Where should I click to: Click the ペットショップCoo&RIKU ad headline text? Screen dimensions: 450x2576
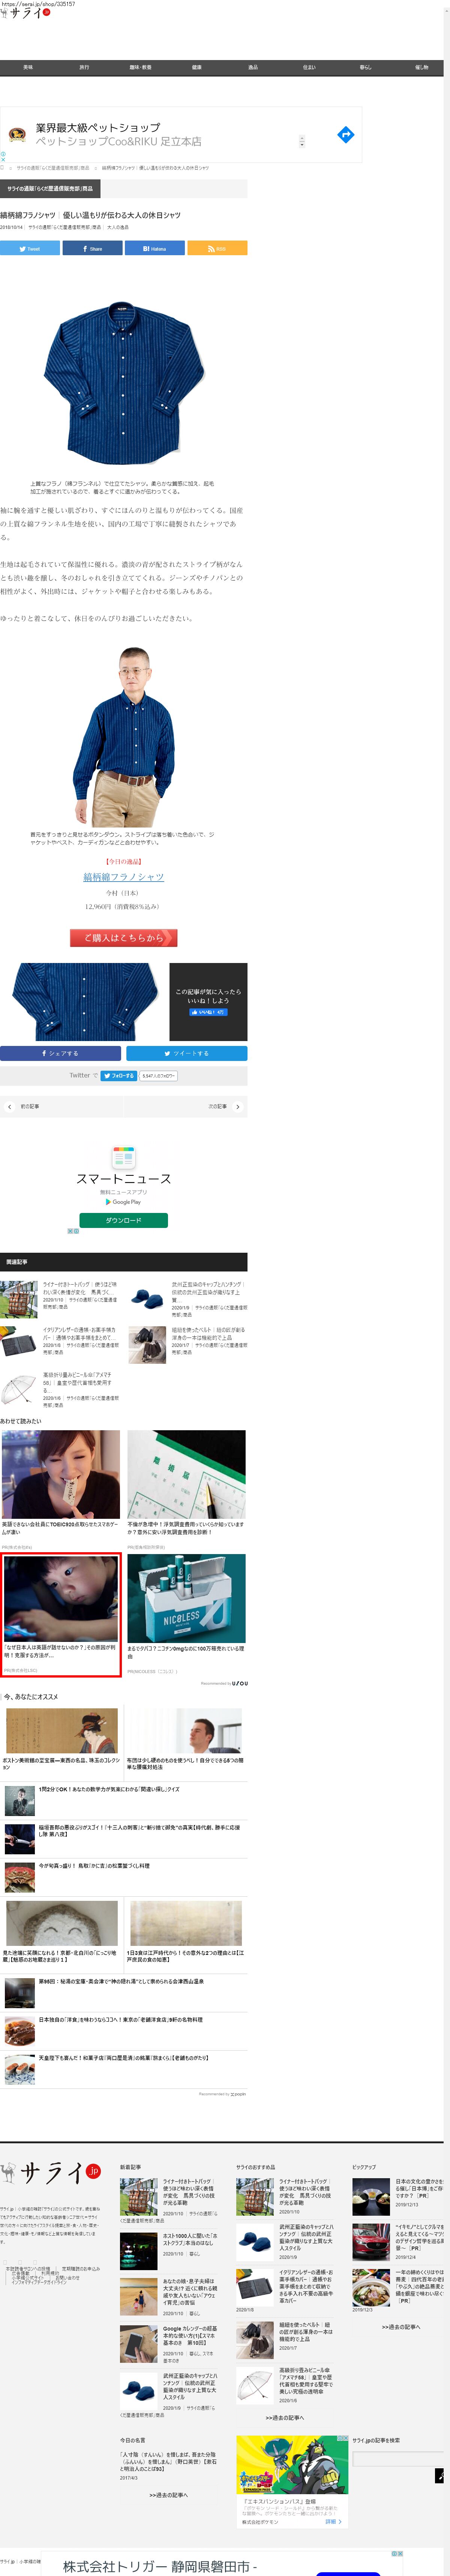click(x=118, y=141)
